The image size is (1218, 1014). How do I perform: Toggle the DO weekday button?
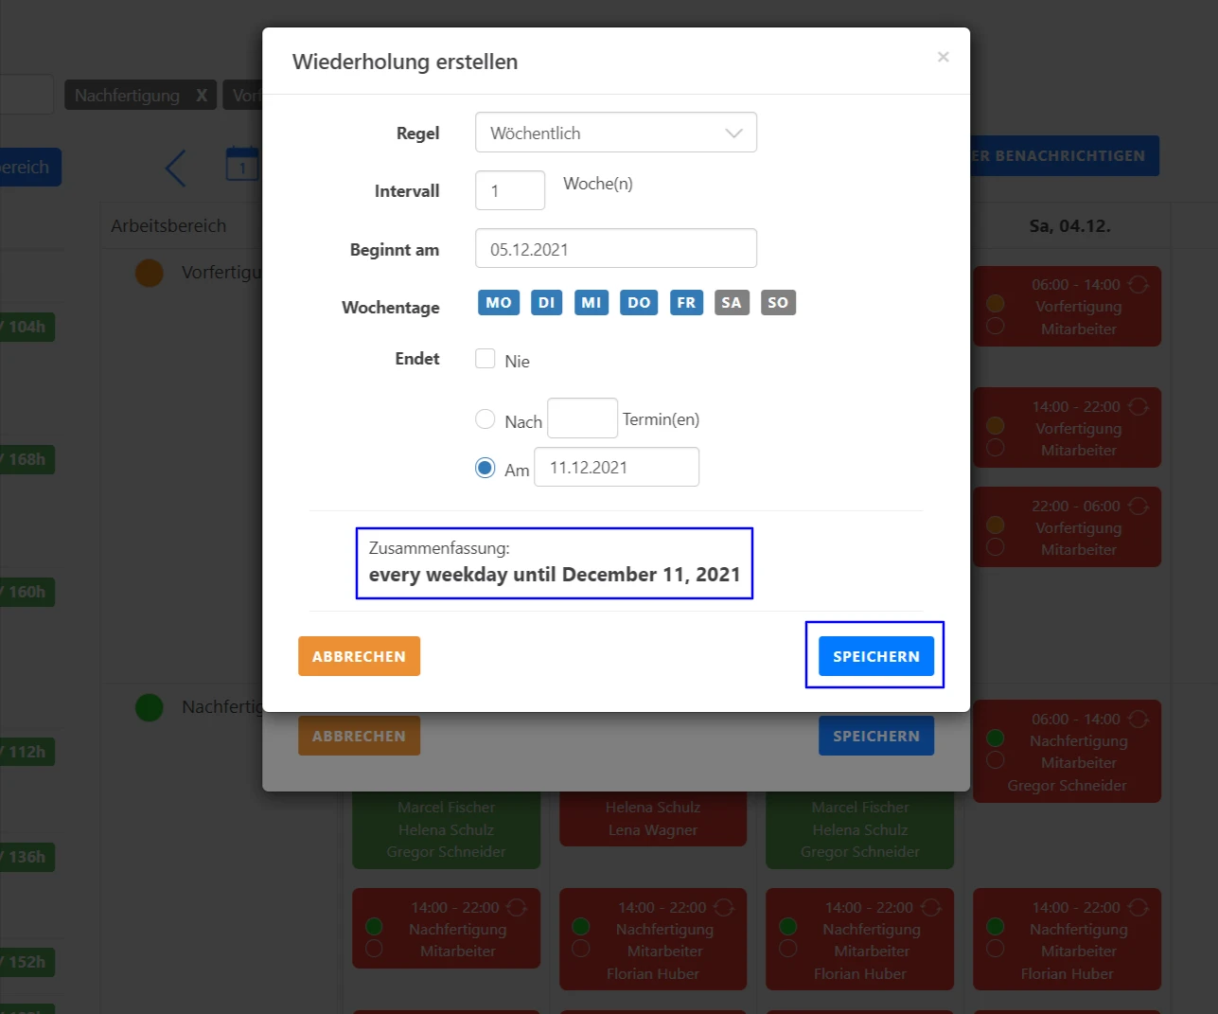639,303
